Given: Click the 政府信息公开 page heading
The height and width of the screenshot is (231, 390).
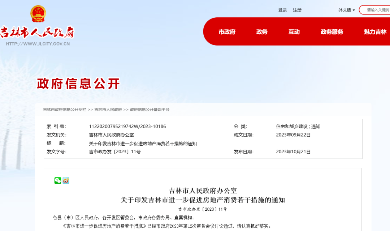Looking at the screenshot, I should (79, 84).
